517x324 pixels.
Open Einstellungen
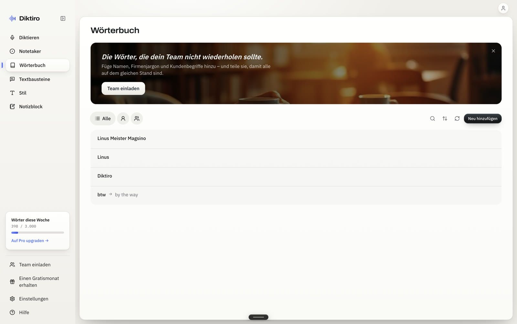point(37,299)
